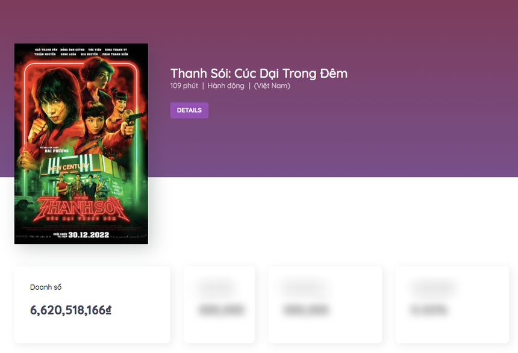Open the Thanh Sói movie poster
Image resolution: width=518 pixels, height=353 pixels.
81,143
